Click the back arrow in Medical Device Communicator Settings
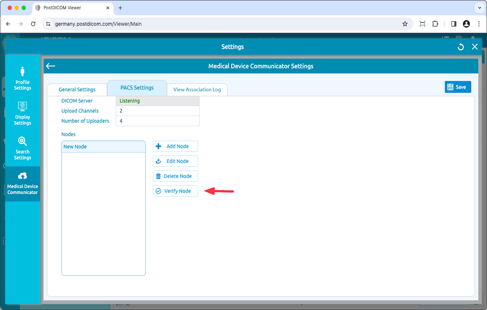487x310 pixels. [x=50, y=66]
